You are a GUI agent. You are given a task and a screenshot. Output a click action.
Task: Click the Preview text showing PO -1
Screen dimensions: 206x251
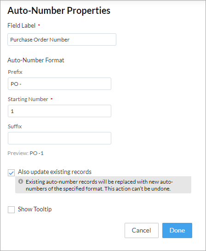click(x=26, y=153)
